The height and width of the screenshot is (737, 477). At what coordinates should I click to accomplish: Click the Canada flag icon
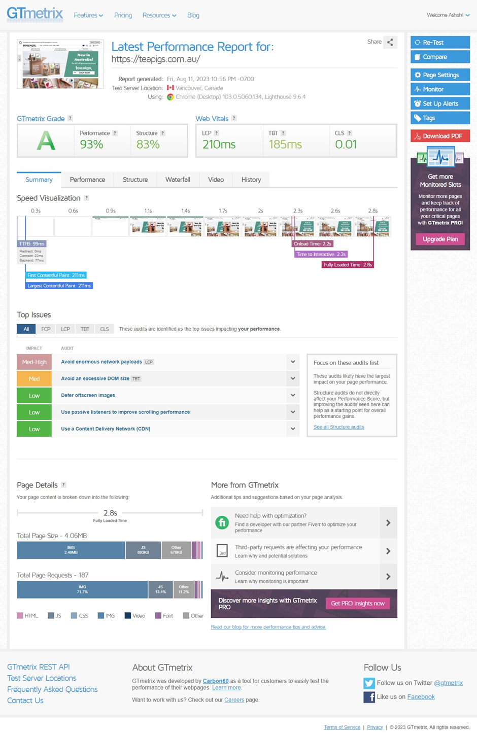pos(171,88)
